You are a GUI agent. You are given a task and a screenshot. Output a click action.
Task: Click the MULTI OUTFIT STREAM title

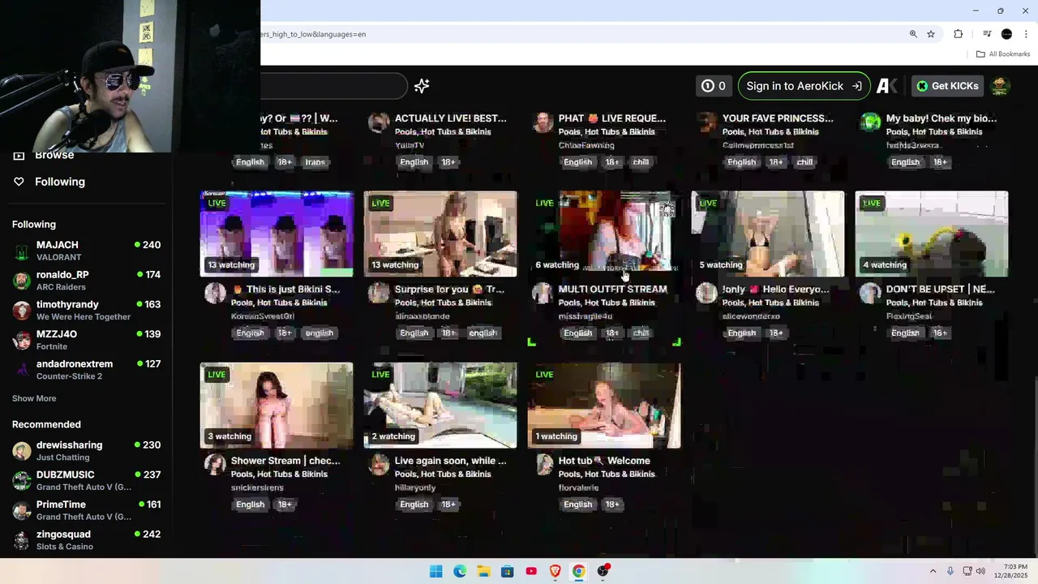pos(613,289)
